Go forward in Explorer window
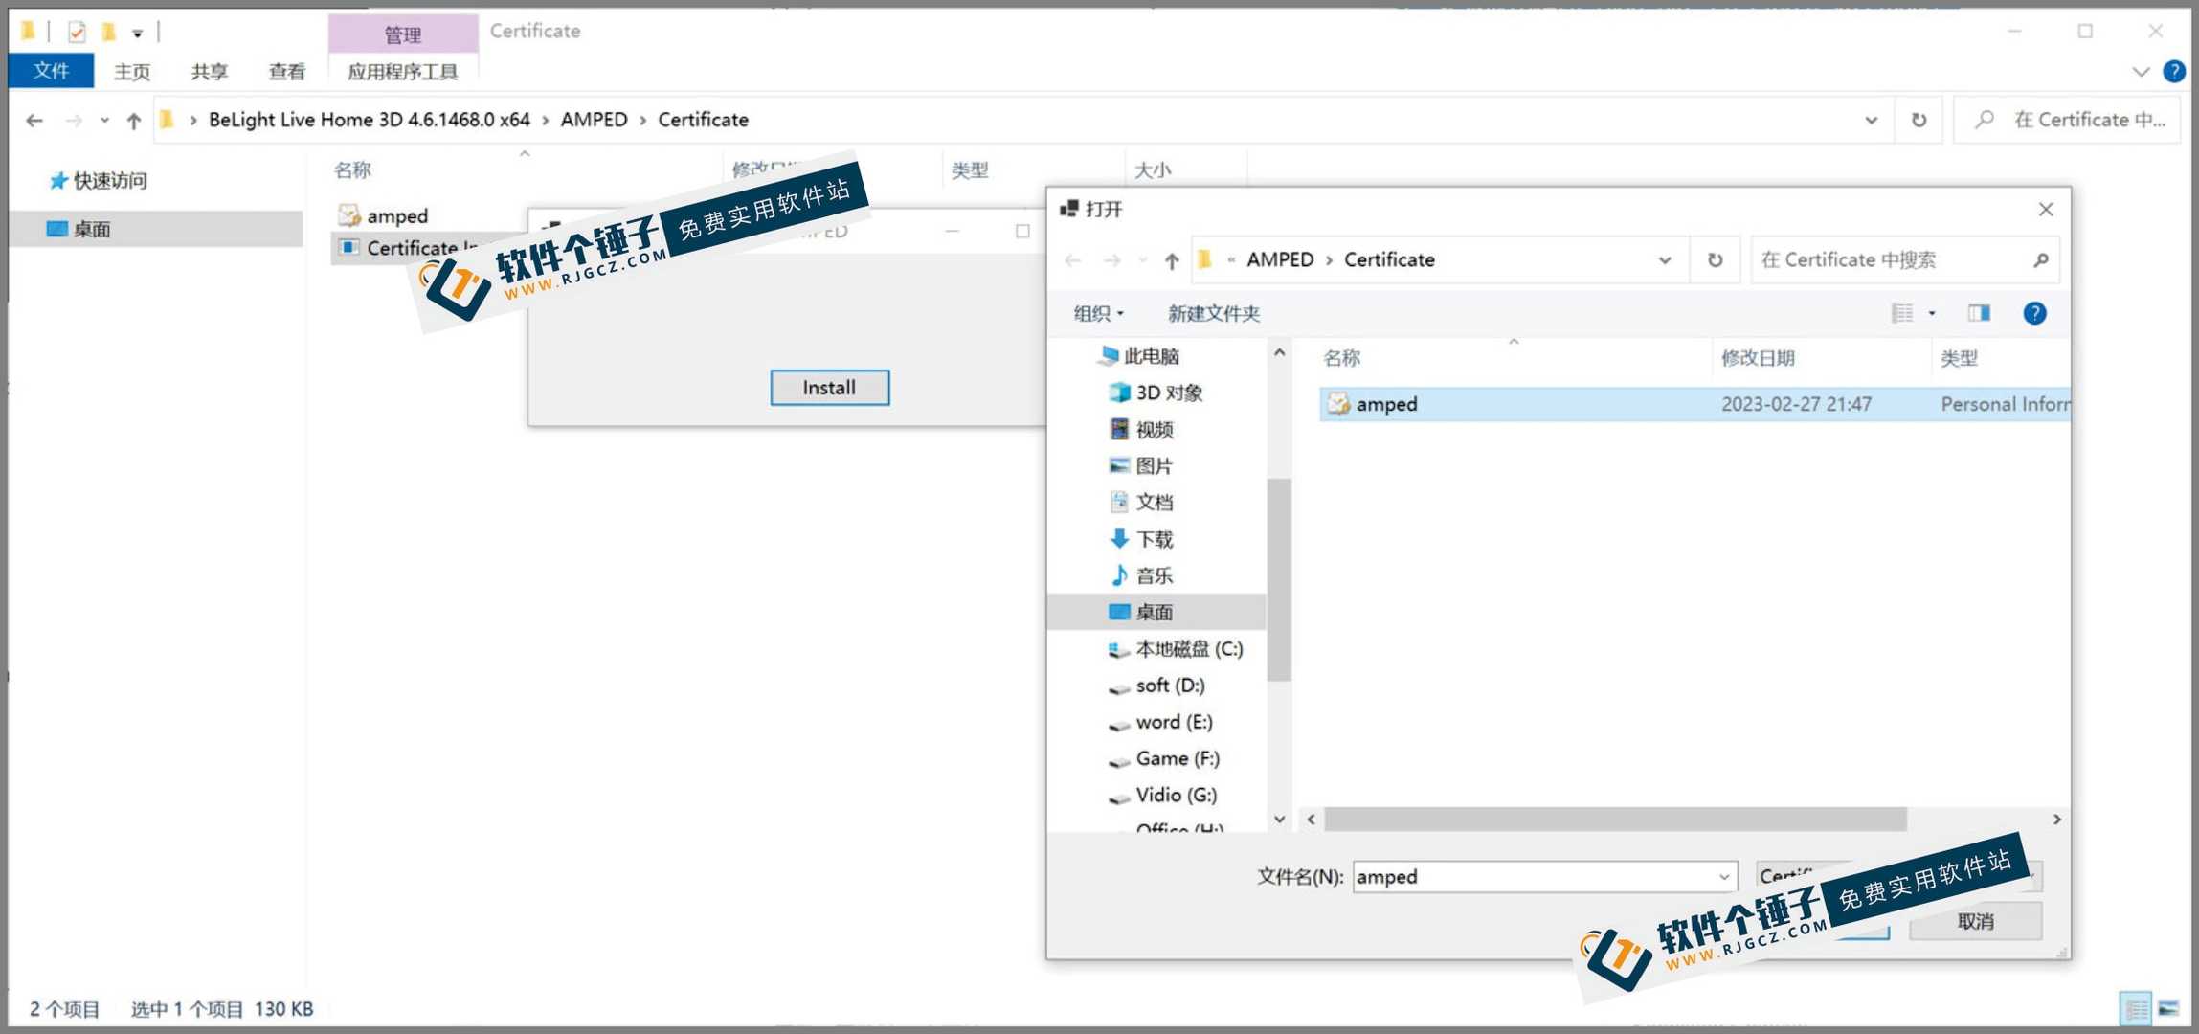This screenshot has height=1034, width=2199. [x=74, y=121]
